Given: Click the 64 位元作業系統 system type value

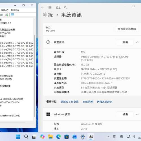Looking at the screenshot, I should point(99,88).
